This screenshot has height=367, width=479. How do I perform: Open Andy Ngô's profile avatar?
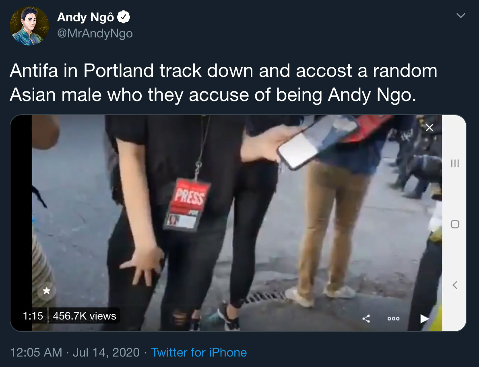click(x=29, y=26)
